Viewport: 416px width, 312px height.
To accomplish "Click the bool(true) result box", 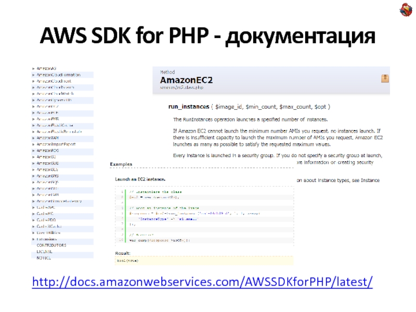I will pyautogui.click(x=204, y=261).
